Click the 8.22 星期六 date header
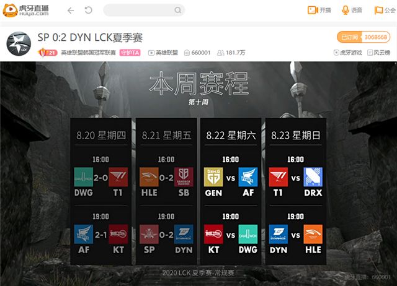The height and width of the screenshot is (286, 397). click(231, 135)
